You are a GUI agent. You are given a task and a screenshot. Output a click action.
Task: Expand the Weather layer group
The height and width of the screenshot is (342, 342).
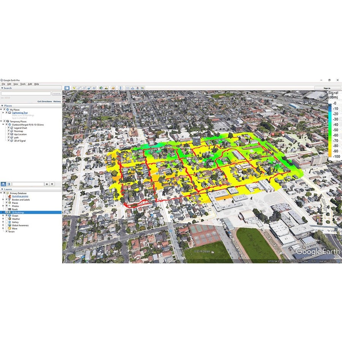[3, 219]
